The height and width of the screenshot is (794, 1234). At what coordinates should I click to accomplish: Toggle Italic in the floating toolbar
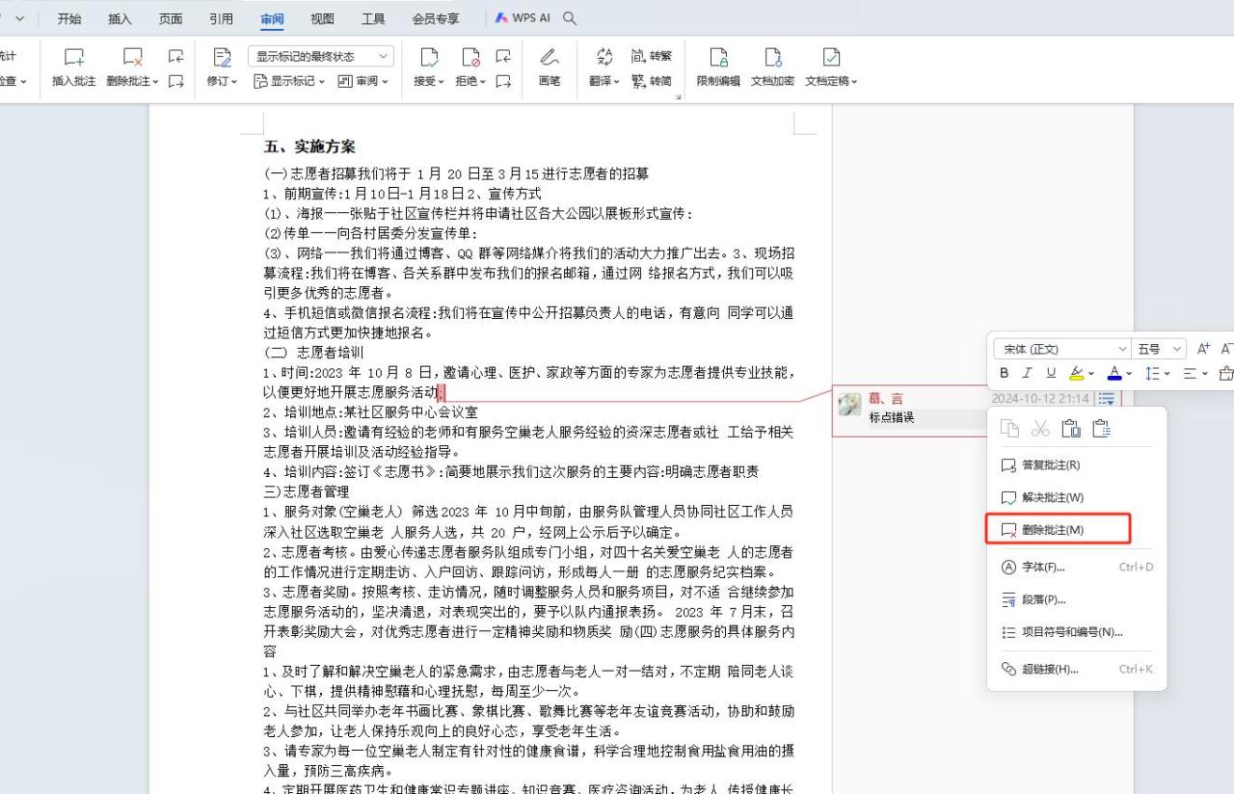[1028, 373]
